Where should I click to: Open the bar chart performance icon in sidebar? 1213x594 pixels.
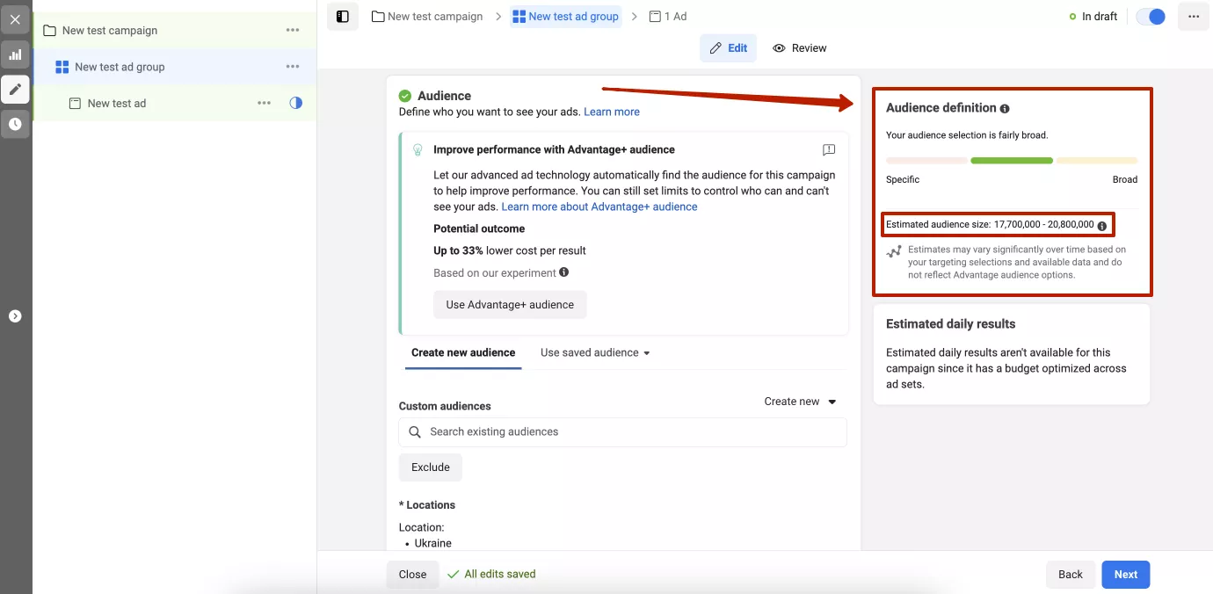coord(15,54)
